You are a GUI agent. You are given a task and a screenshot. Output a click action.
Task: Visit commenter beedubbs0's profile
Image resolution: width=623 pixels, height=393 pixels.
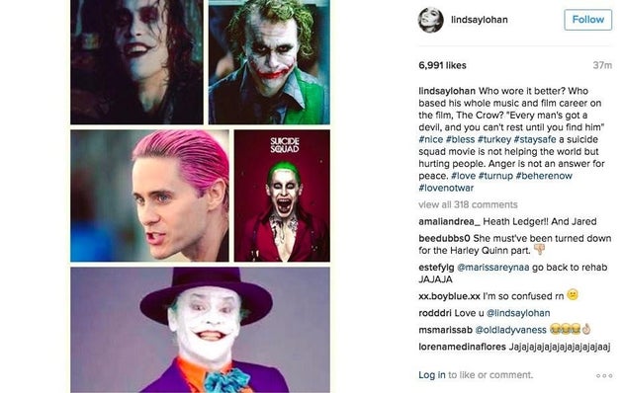(x=444, y=238)
